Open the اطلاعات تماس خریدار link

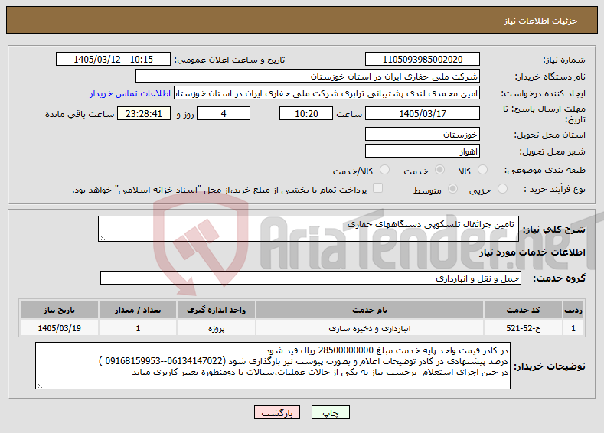[x=130, y=93]
